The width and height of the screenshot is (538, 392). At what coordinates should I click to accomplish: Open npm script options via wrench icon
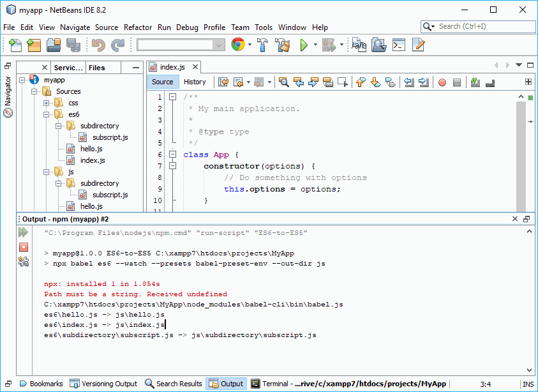click(x=23, y=261)
